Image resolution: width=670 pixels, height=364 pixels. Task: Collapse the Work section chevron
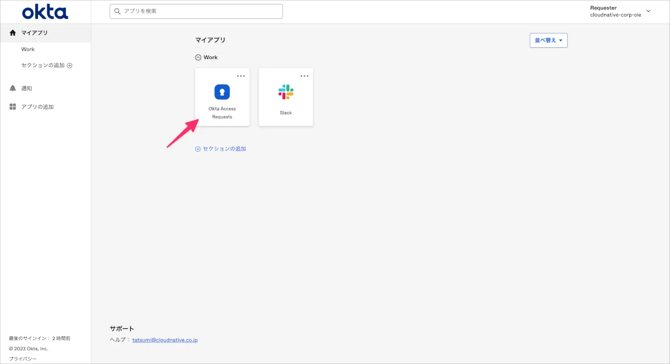click(x=198, y=57)
